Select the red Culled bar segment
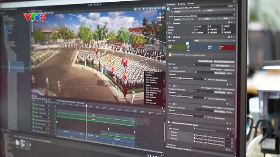Image resolution: width=280 pixels, height=157 pixels. [x=227, y=47]
